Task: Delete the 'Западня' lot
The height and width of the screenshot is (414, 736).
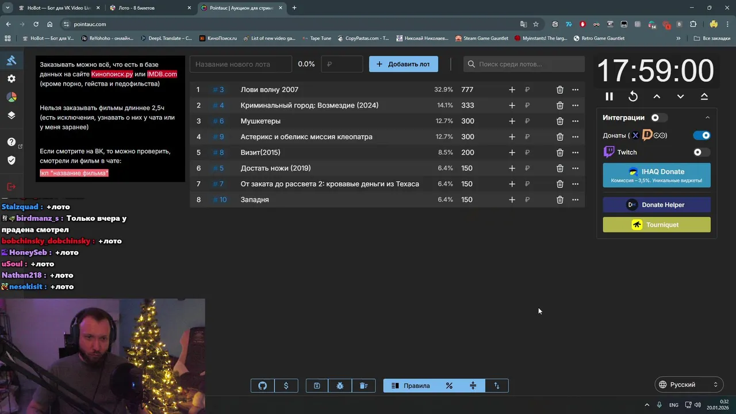Action: point(559,200)
